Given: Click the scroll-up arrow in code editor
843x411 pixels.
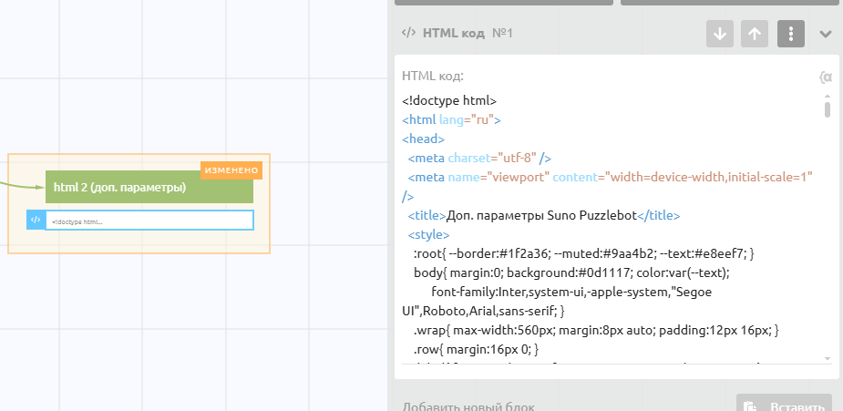Looking at the screenshot, I should [828, 96].
